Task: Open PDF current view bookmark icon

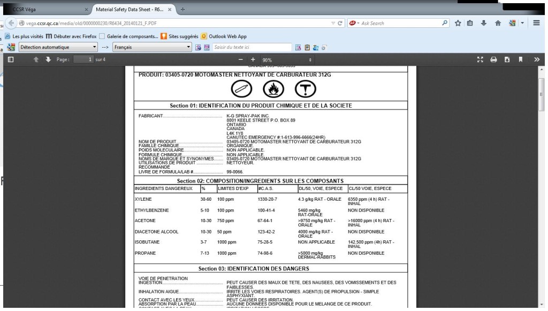Action: pos(520,60)
